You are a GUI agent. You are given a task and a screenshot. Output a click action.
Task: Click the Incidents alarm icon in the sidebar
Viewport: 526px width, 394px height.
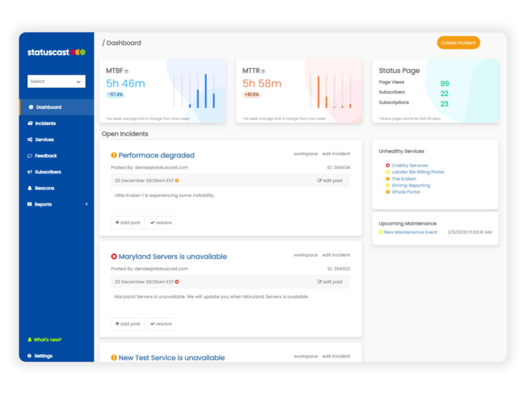pyautogui.click(x=30, y=123)
